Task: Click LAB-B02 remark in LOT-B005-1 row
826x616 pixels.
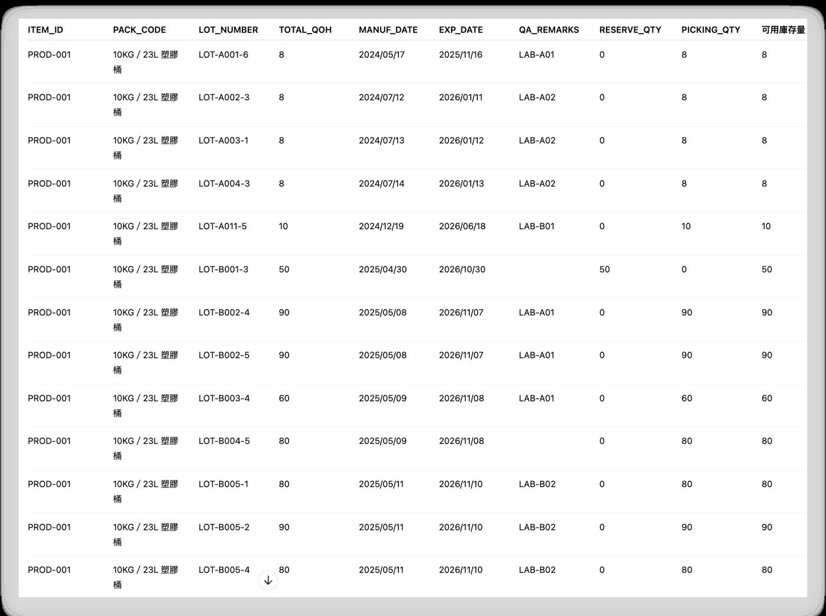Action: tap(537, 484)
